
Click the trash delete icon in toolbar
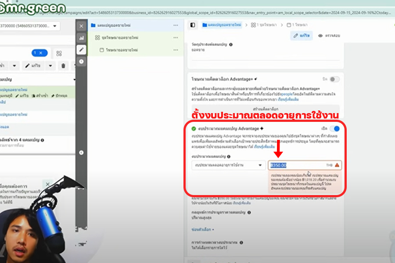tap(63, 66)
